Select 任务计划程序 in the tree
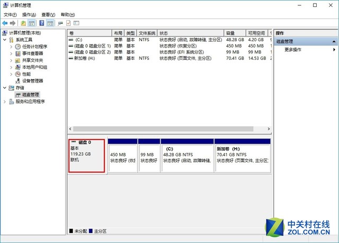 34,46
